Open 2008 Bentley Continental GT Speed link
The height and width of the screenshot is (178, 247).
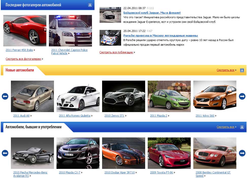pyautogui.click(x=213, y=174)
